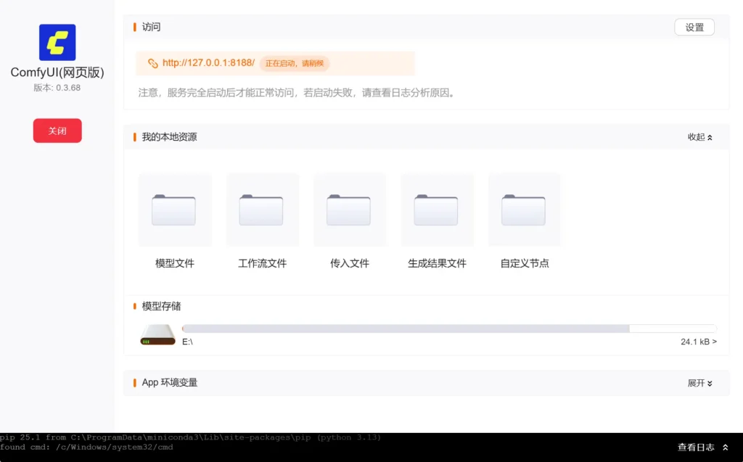The width and height of the screenshot is (743, 462).
Task: Open the 传入文件 folder
Action: [x=350, y=210]
